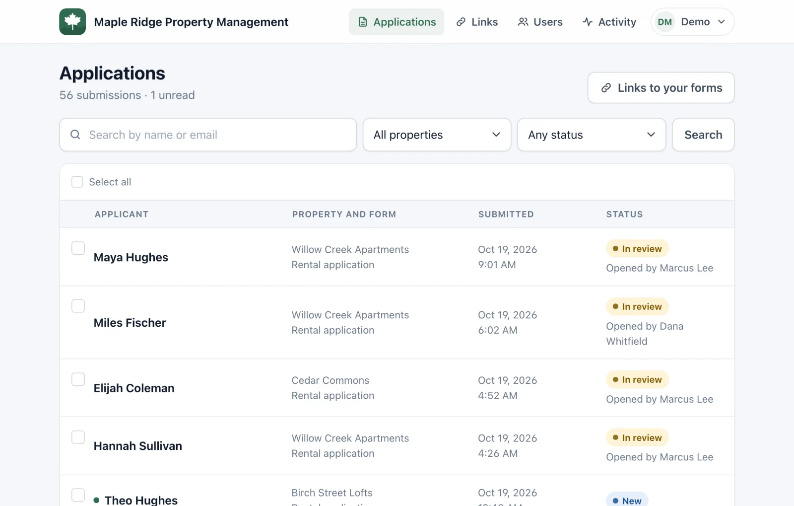Switch to the Activity tab
Image resolution: width=794 pixels, height=506 pixels.
(x=609, y=22)
